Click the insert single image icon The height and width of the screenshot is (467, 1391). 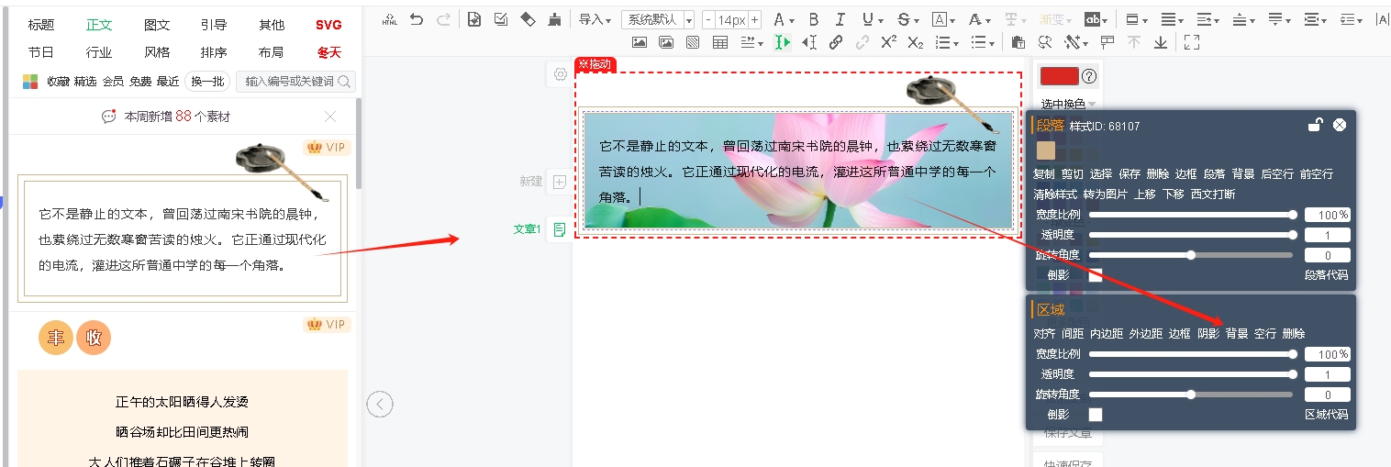(x=640, y=42)
